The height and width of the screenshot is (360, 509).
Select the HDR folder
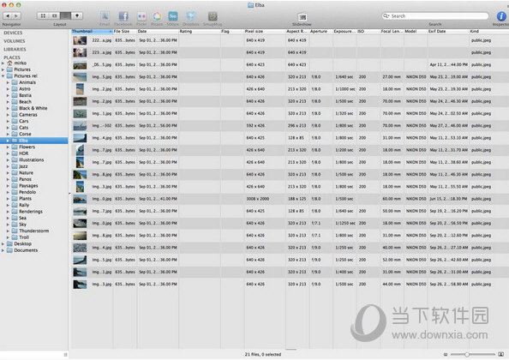[x=24, y=153]
